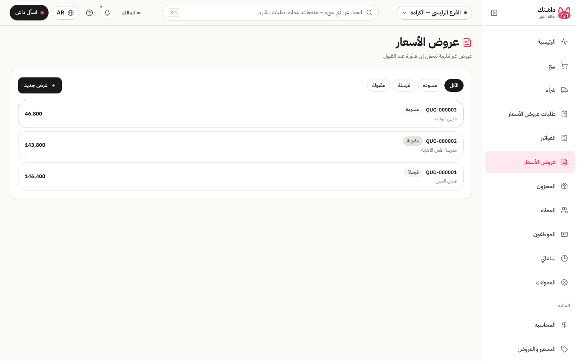Click the شراء truck icon
578x361 pixels.
pyautogui.click(x=564, y=90)
